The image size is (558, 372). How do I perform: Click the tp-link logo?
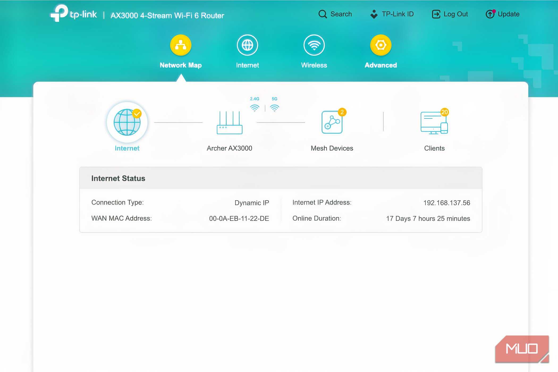(x=74, y=13)
